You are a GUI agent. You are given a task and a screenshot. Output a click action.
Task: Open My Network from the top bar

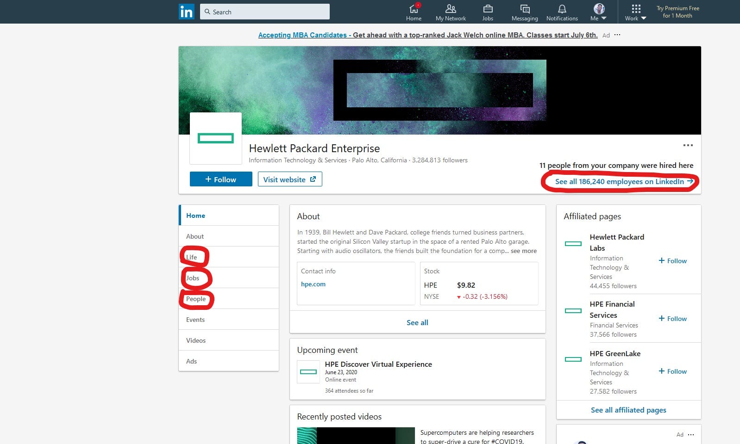tap(451, 12)
